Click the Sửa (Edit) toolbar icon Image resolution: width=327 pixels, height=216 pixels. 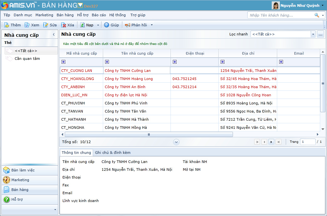[x=46, y=25]
